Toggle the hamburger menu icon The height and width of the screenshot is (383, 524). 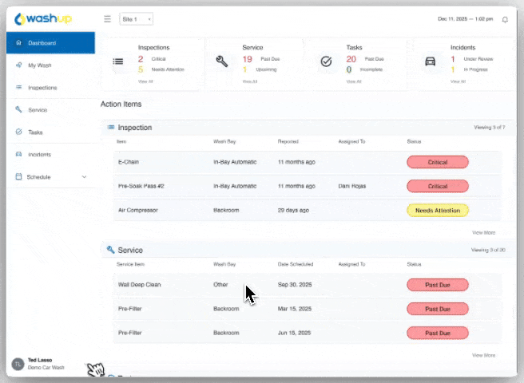click(x=107, y=19)
